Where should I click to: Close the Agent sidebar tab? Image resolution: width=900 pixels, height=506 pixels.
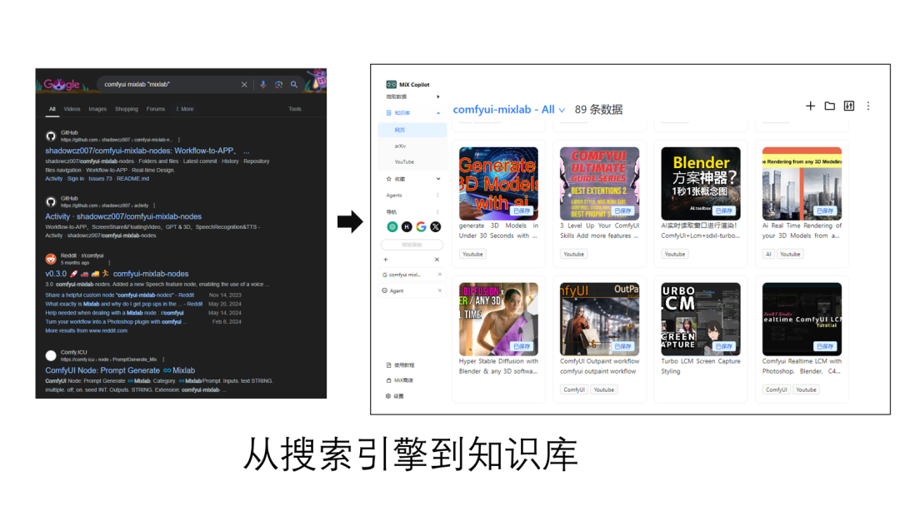coord(440,290)
